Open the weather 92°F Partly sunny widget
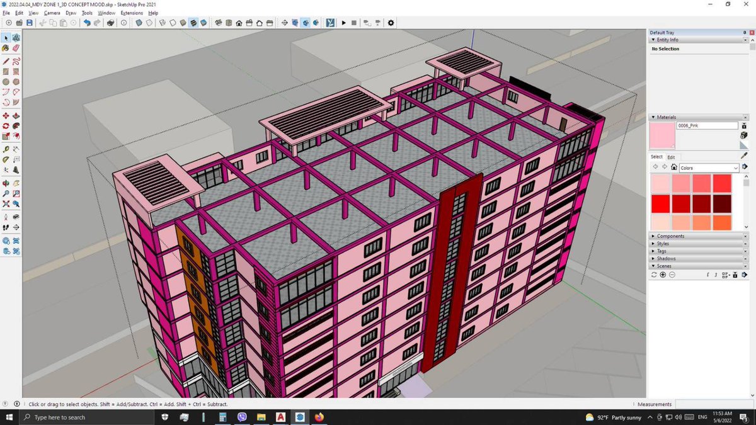Screen dimensions: 756x425 click(613, 417)
